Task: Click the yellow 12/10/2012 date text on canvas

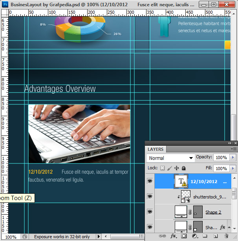Action: coord(40,172)
